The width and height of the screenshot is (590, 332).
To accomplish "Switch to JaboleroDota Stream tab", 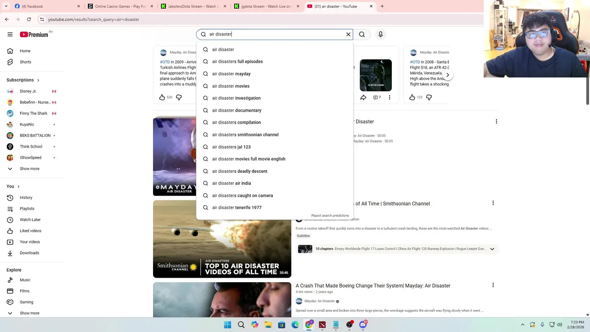I will (193, 6).
